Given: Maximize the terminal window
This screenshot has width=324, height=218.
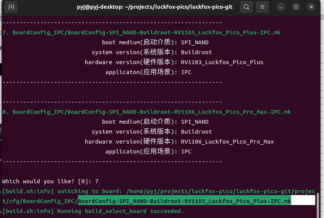Looking at the screenshot, I should tap(296, 7).
